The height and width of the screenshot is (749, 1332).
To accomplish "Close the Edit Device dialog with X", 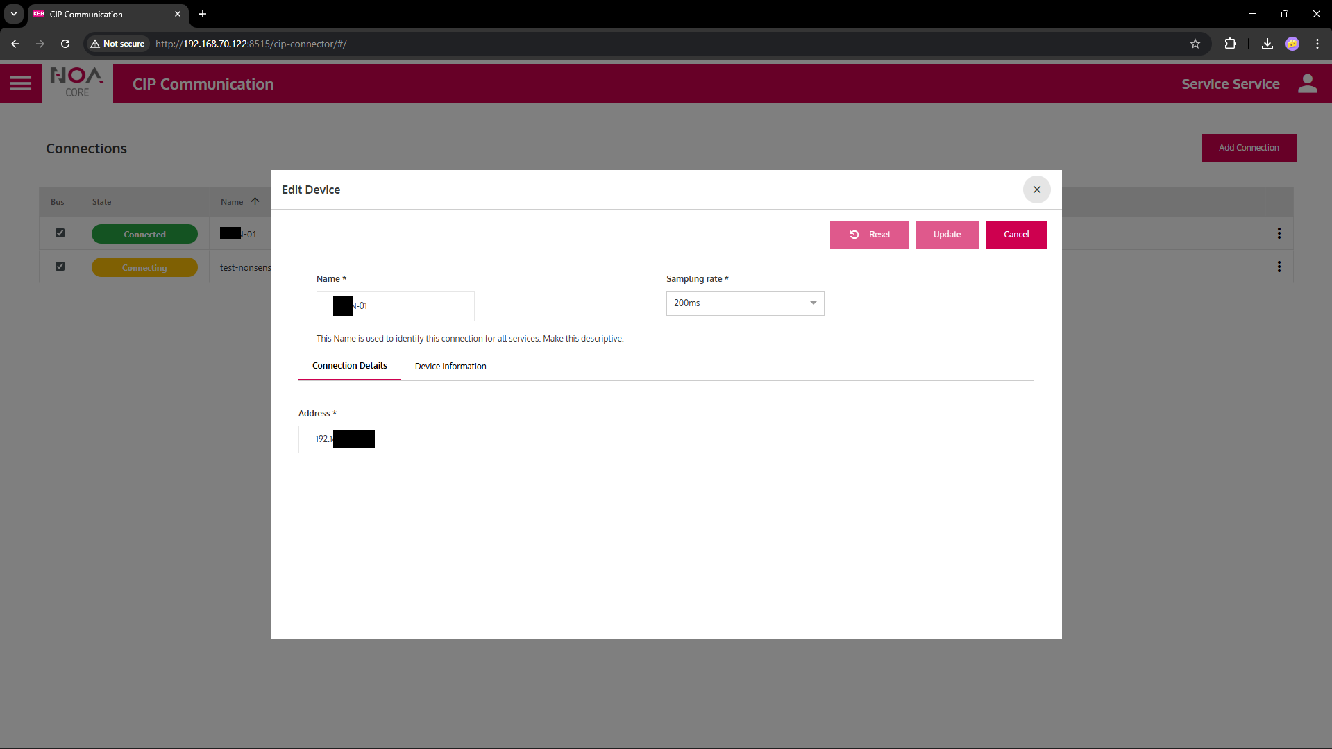I will tap(1036, 190).
